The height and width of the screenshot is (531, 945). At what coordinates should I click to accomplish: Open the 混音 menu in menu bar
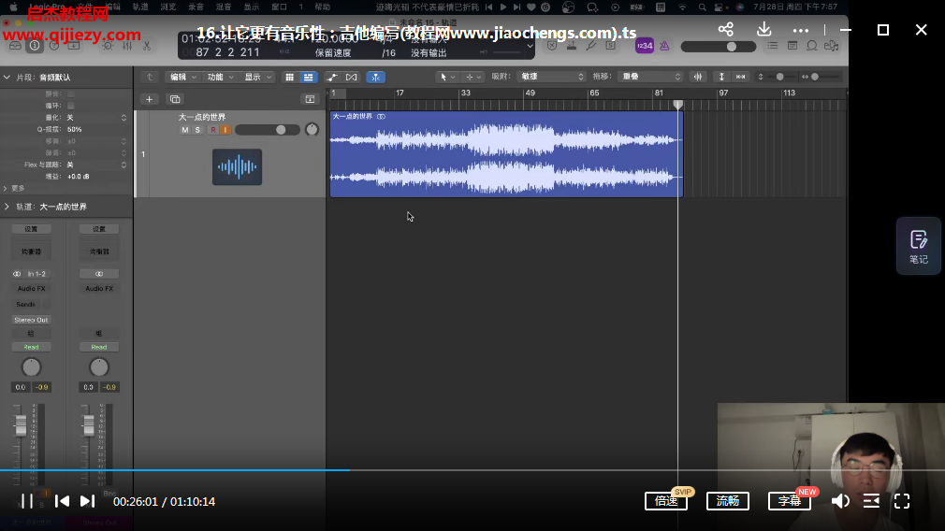(x=224, y=7)
